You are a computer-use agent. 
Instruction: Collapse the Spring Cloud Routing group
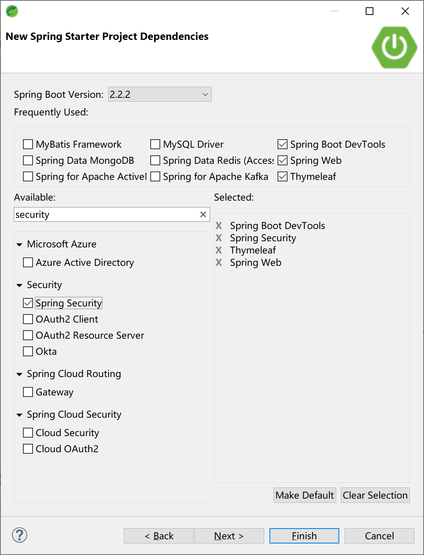click(20, 374)
